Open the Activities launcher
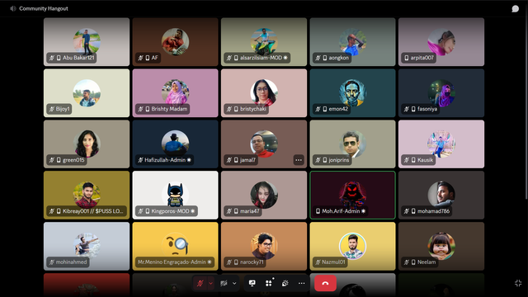Image resolution: width=528 pixels, height=297 pixels. (x=269, y=283)
